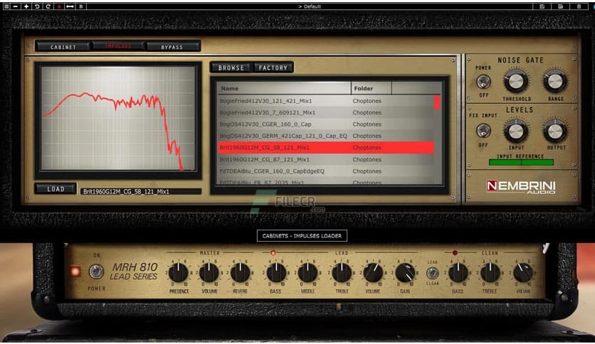Click the Lead BASS knob
Viewport: 595px width, 344px height.
(x=276, y=273)
